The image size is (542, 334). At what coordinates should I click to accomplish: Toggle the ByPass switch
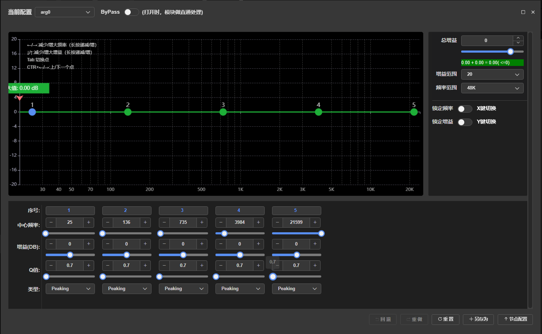point(131,12)
